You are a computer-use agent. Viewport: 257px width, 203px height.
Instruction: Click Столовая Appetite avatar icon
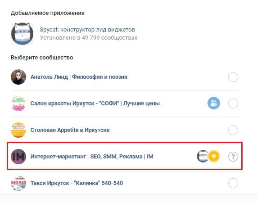coord(18,130)
